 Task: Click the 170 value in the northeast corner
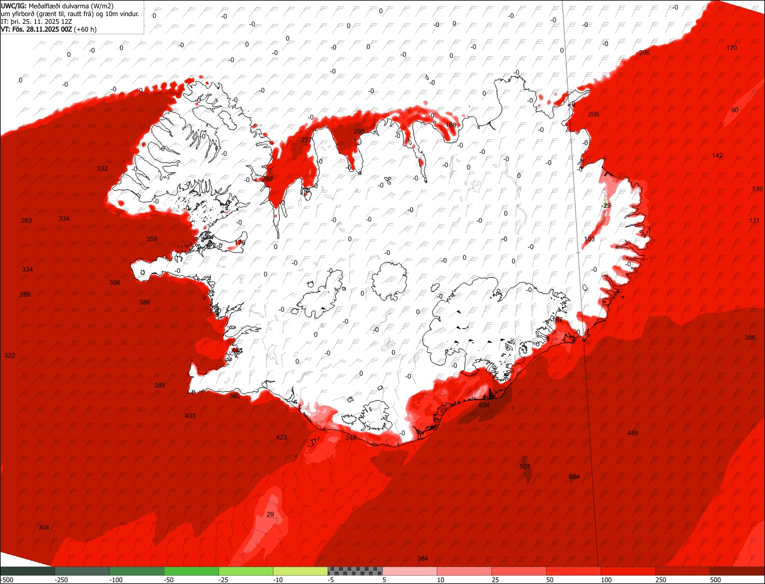tap(732, 48)
